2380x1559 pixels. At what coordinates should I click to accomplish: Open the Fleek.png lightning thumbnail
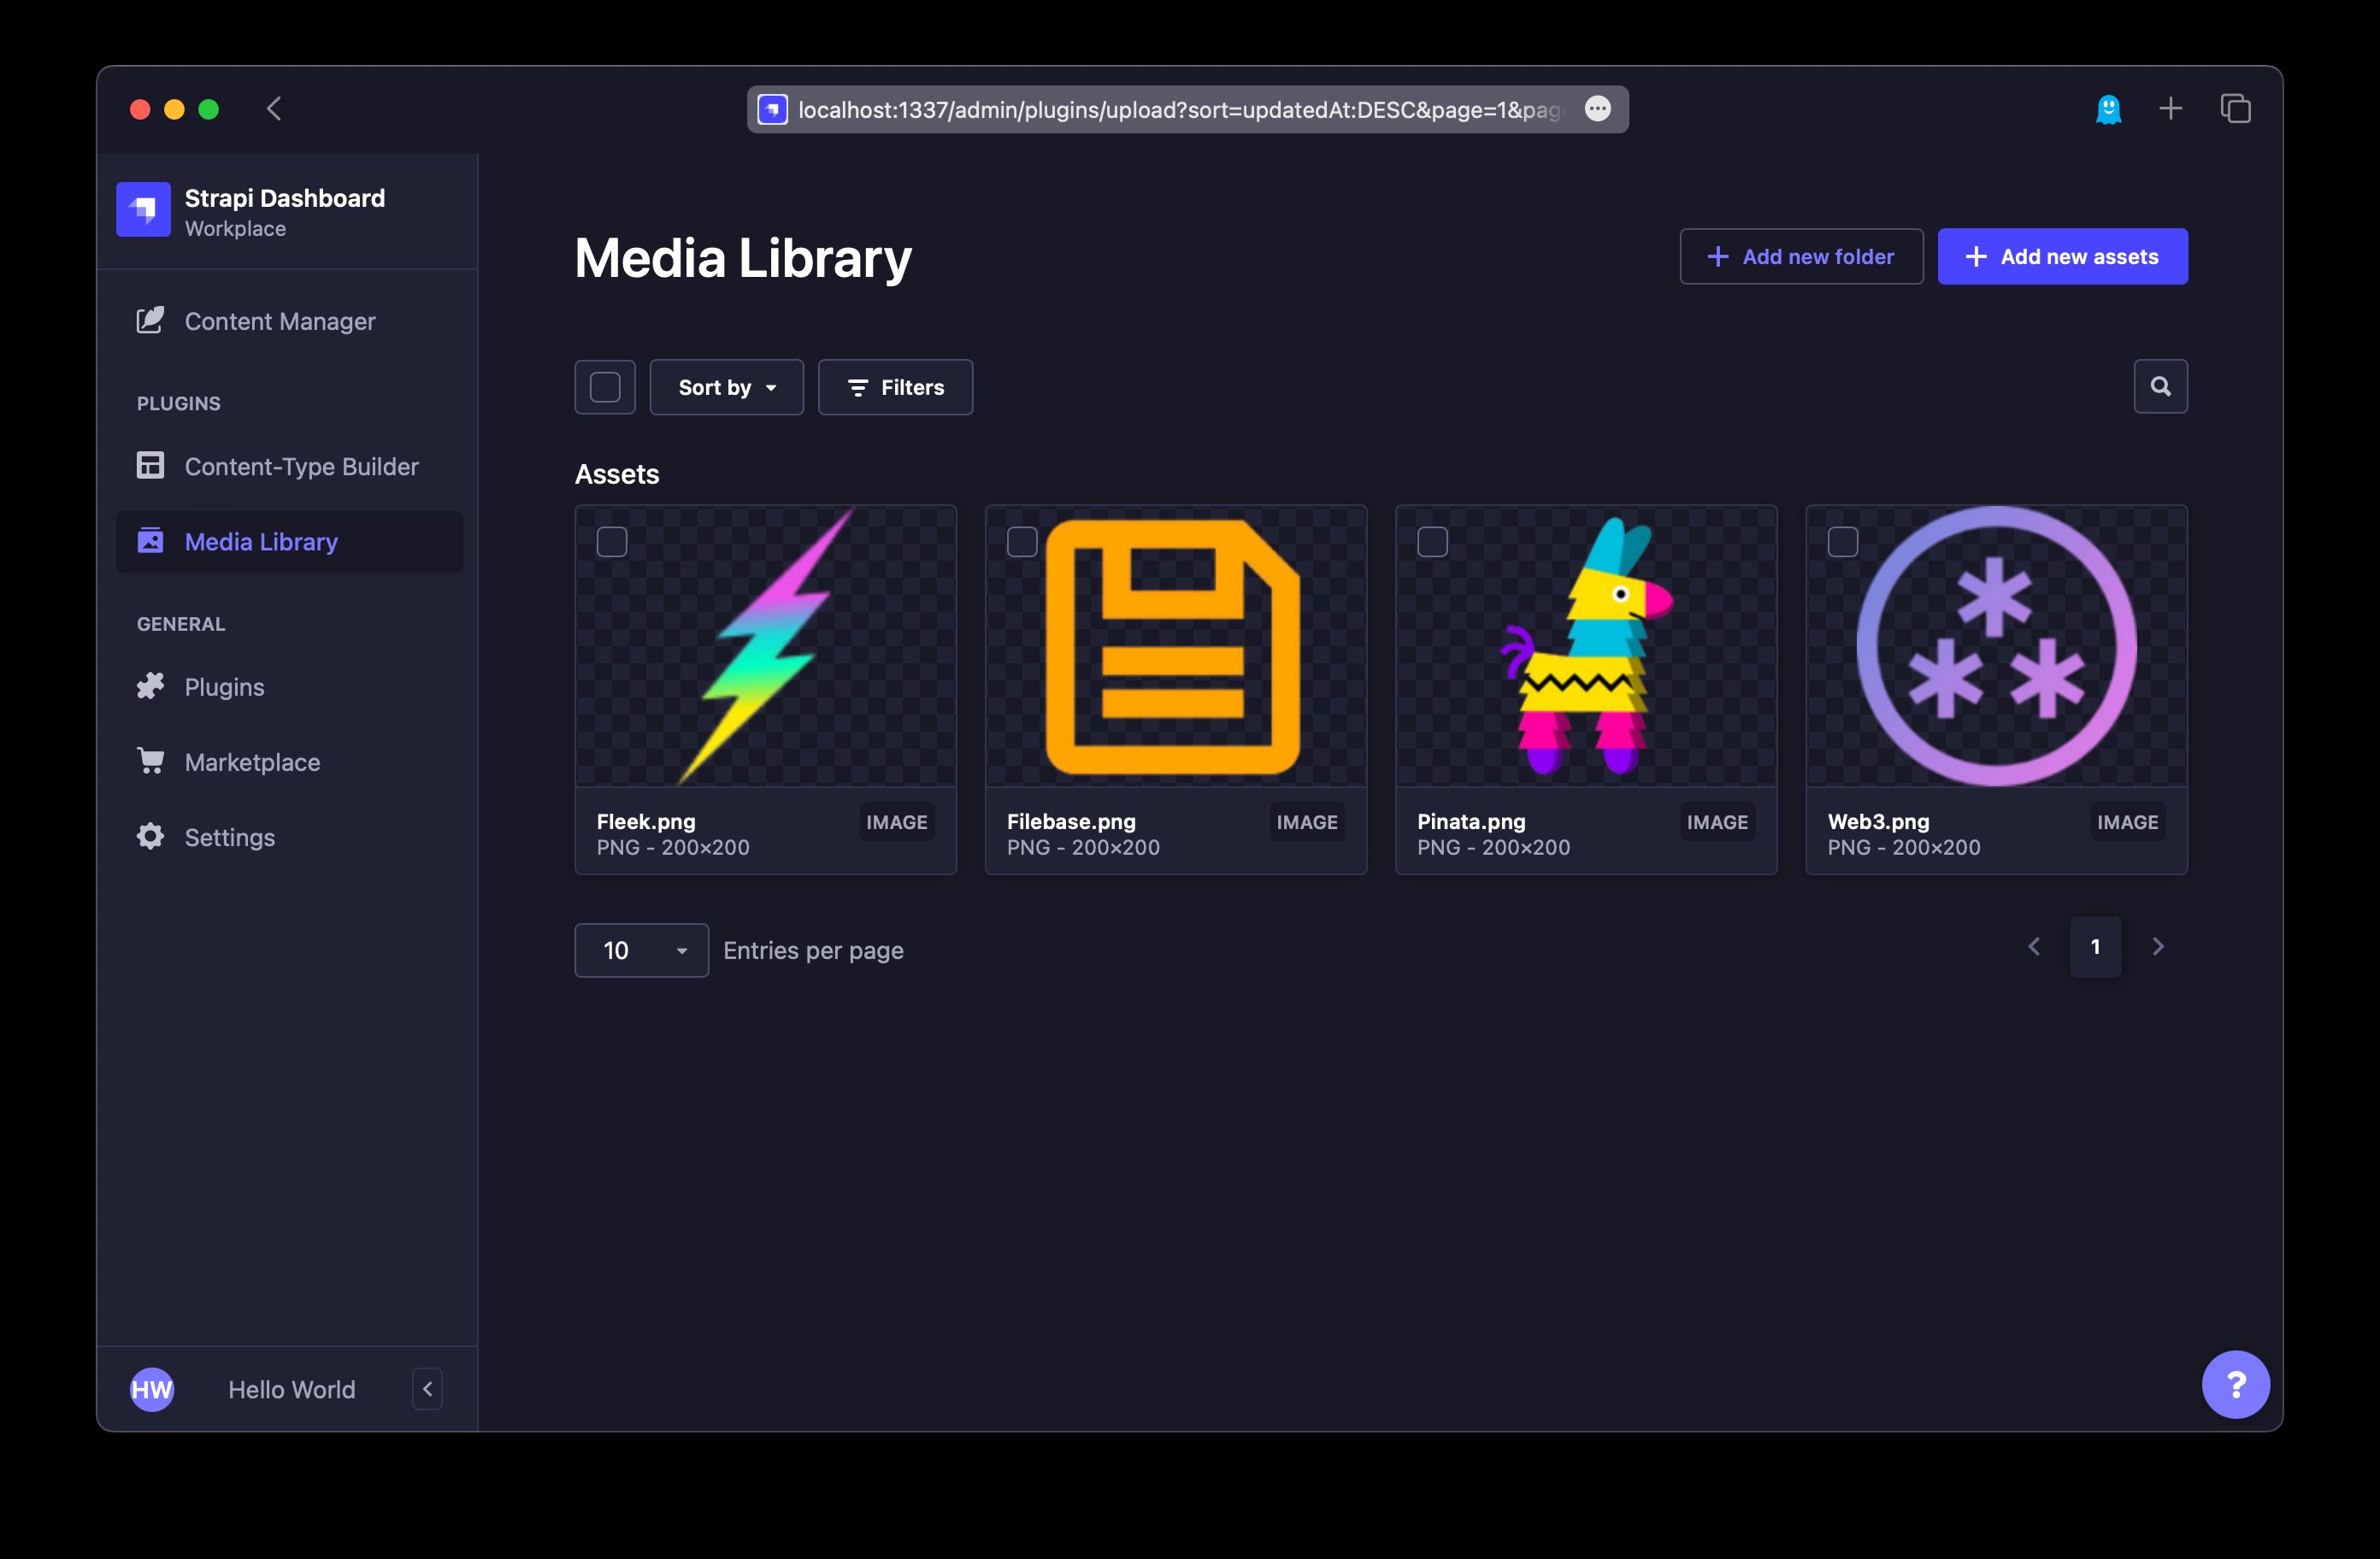pos(765,646)
